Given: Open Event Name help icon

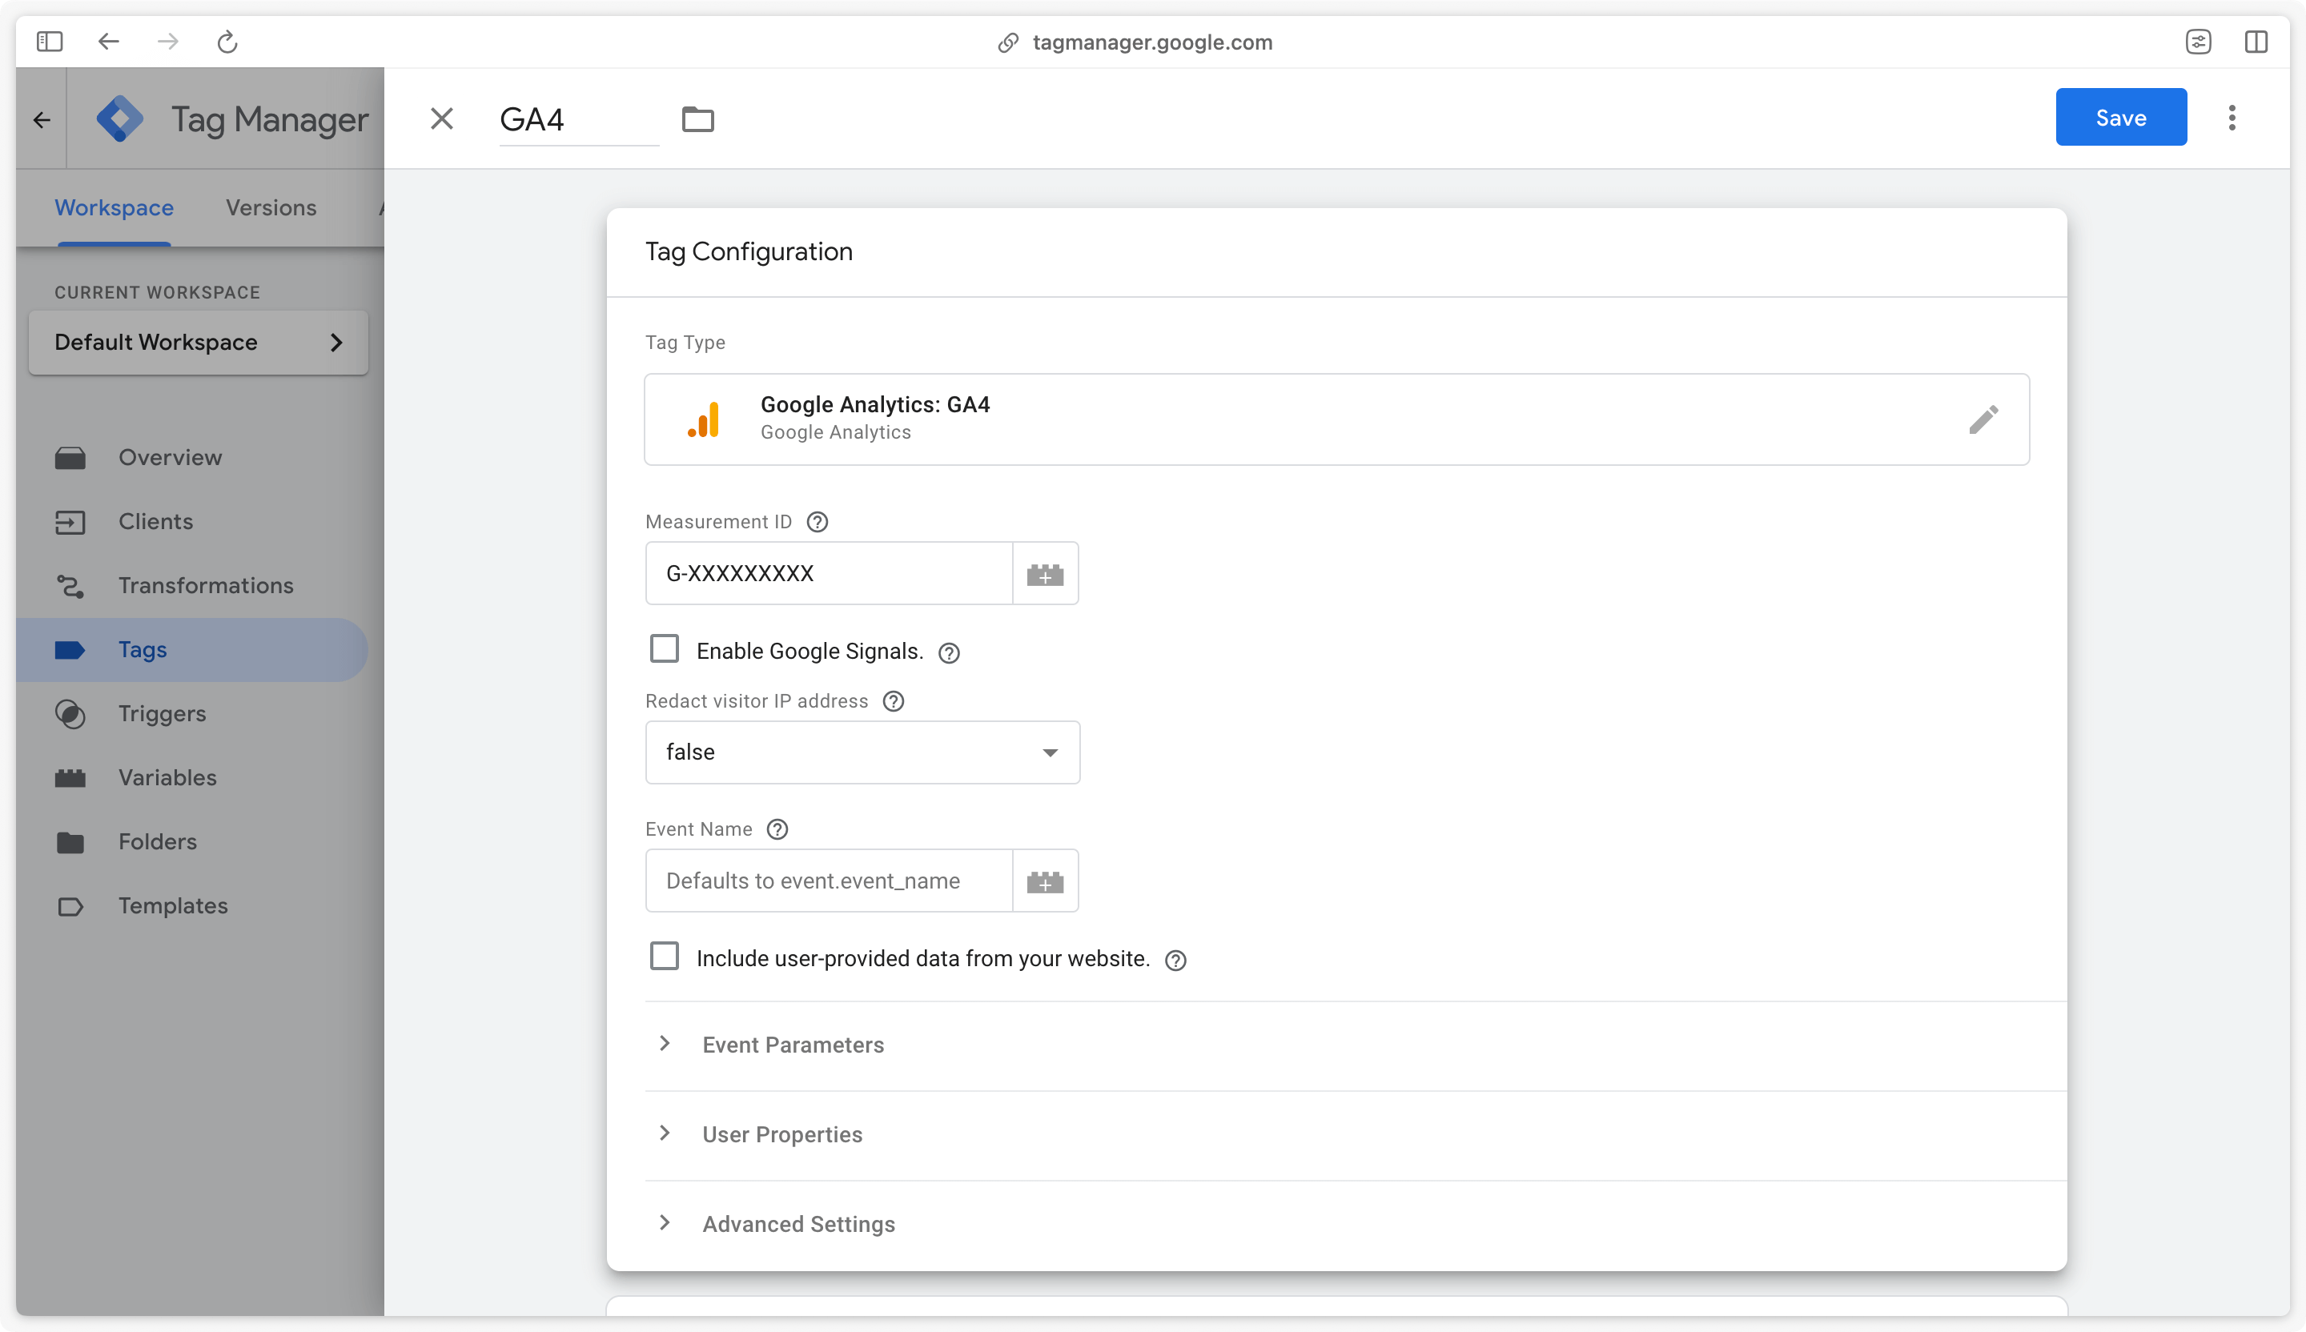Looking at the screenshot, I should coord(777,828).
